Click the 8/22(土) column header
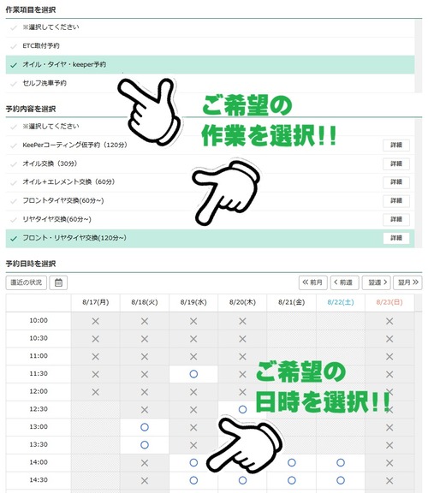The image size is (428, 493). (341, 302)
